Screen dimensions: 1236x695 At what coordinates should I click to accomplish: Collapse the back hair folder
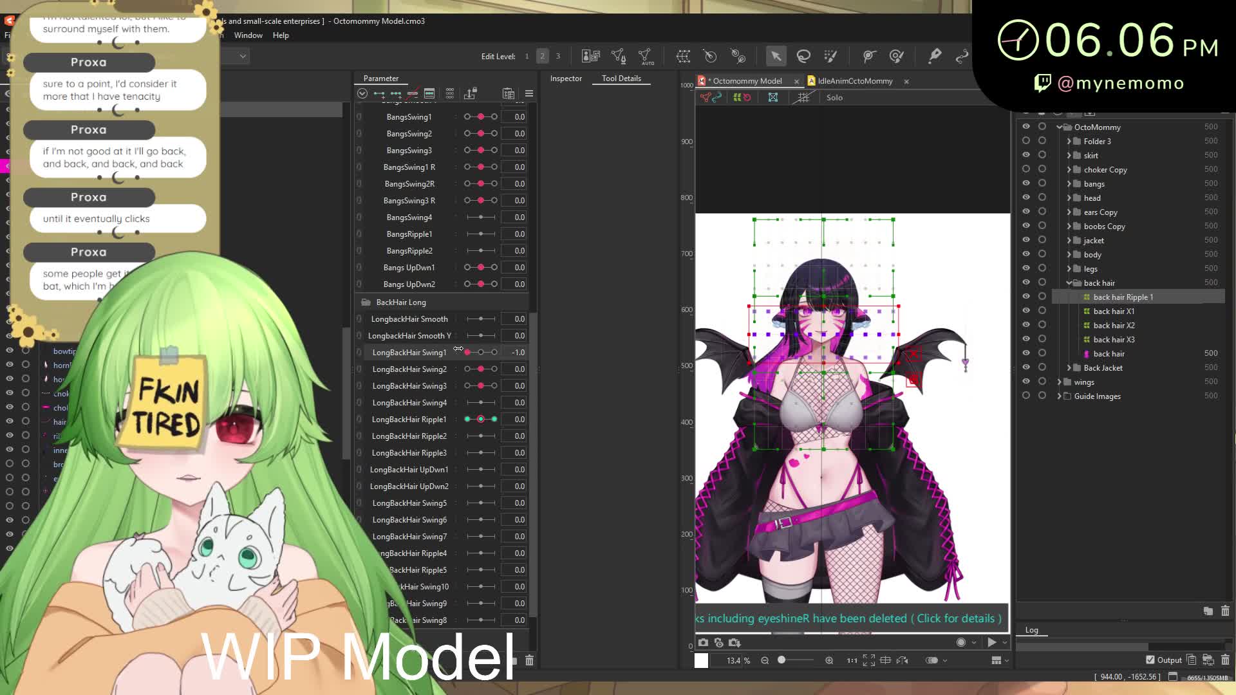coord(1069,283)
